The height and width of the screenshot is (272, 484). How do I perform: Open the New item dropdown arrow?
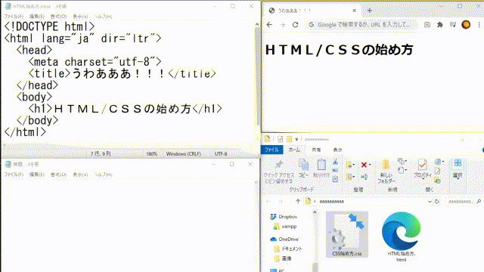click(406, 161)
